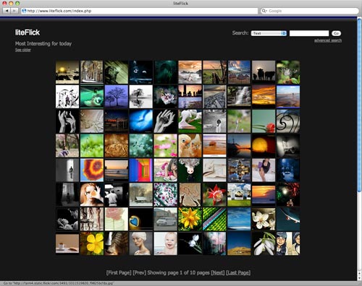Open the red-haired woman thumbnail
Viewport: 362px width, 286px height.
[92, 194]
